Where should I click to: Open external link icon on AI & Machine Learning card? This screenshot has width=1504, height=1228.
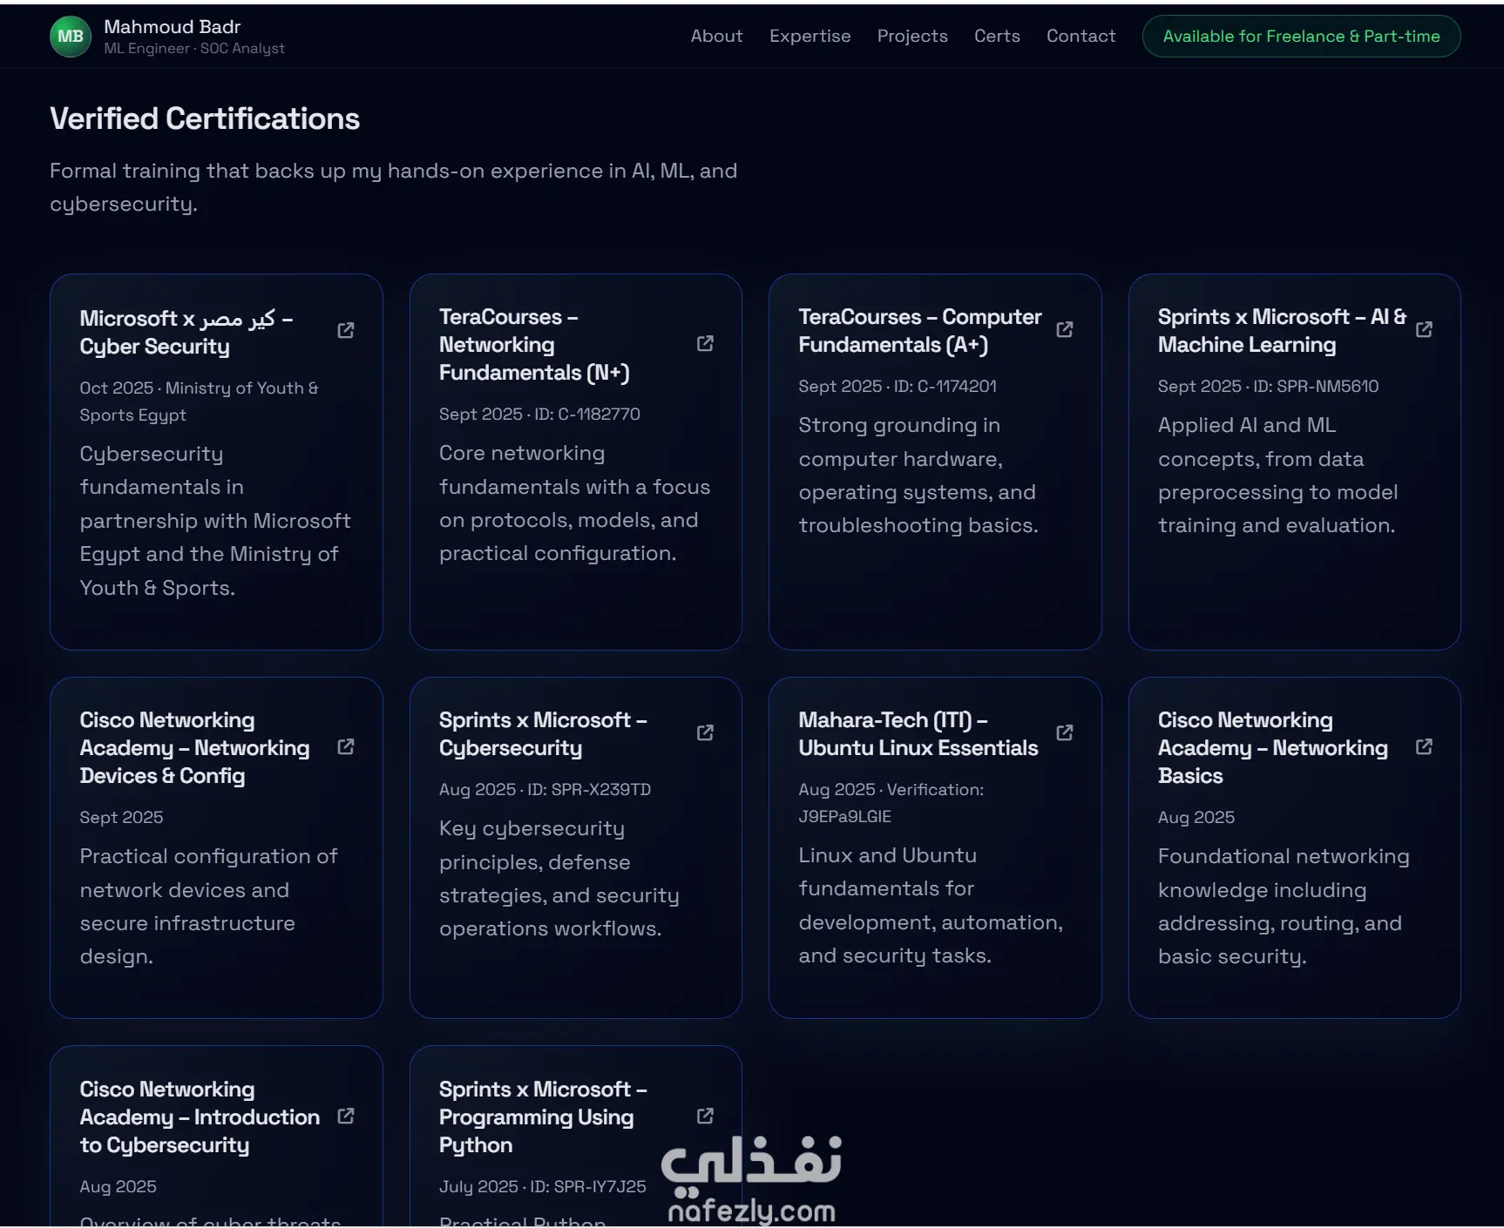click(x=1424, y=329)
